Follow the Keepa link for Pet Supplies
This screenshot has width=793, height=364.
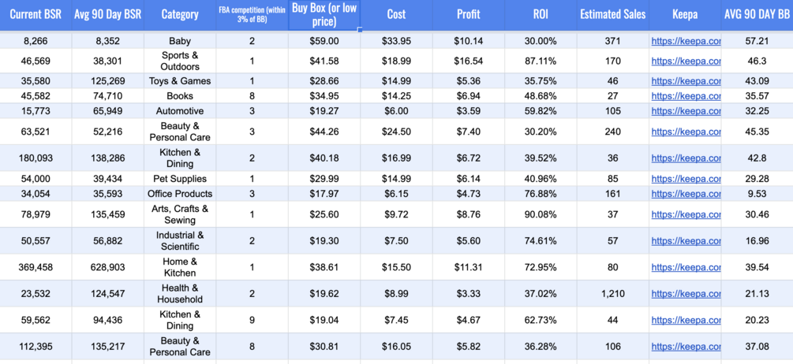[x=685, y=179]
